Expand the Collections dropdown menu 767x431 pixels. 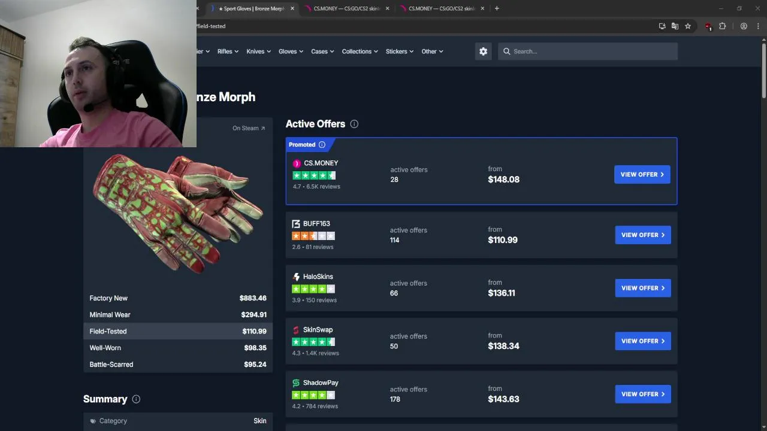coord(360,51)
